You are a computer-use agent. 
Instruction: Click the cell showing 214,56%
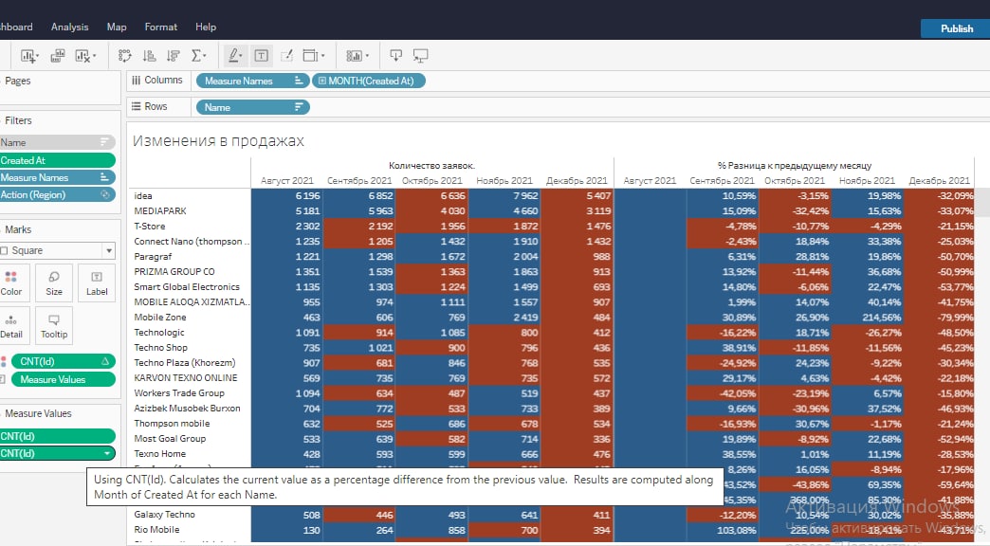coord(868,317)
